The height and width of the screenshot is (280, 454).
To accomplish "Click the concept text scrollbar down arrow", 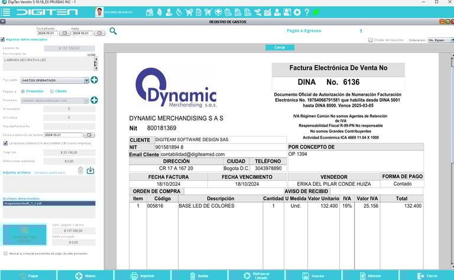I will [x=96, y=69].
